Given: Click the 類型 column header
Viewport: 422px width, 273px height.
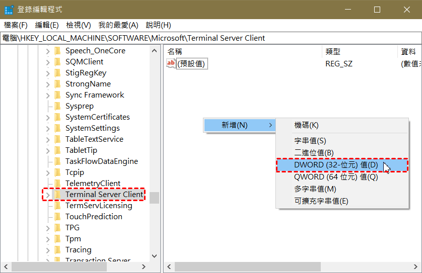Looking at the screenshot, I should tap(360, 51).
